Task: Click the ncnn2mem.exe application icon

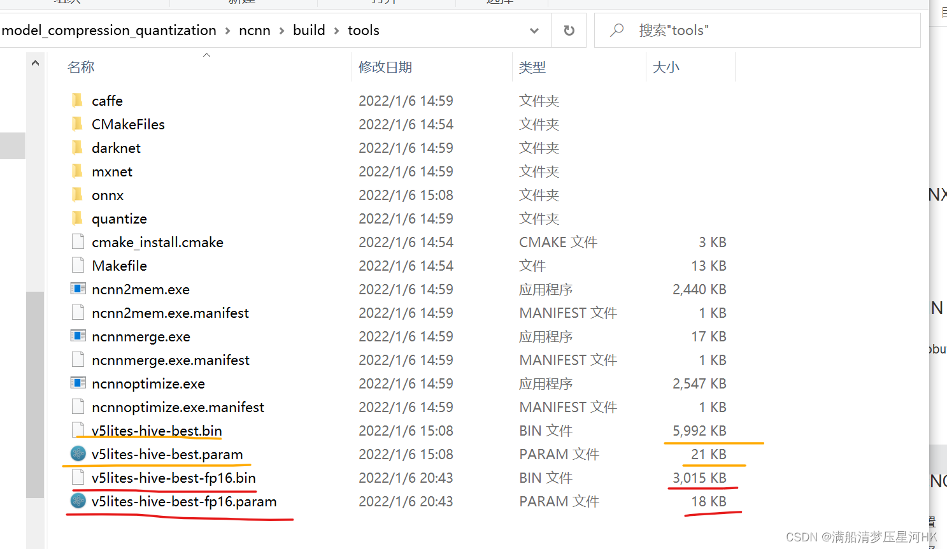Action: [78, 289]
